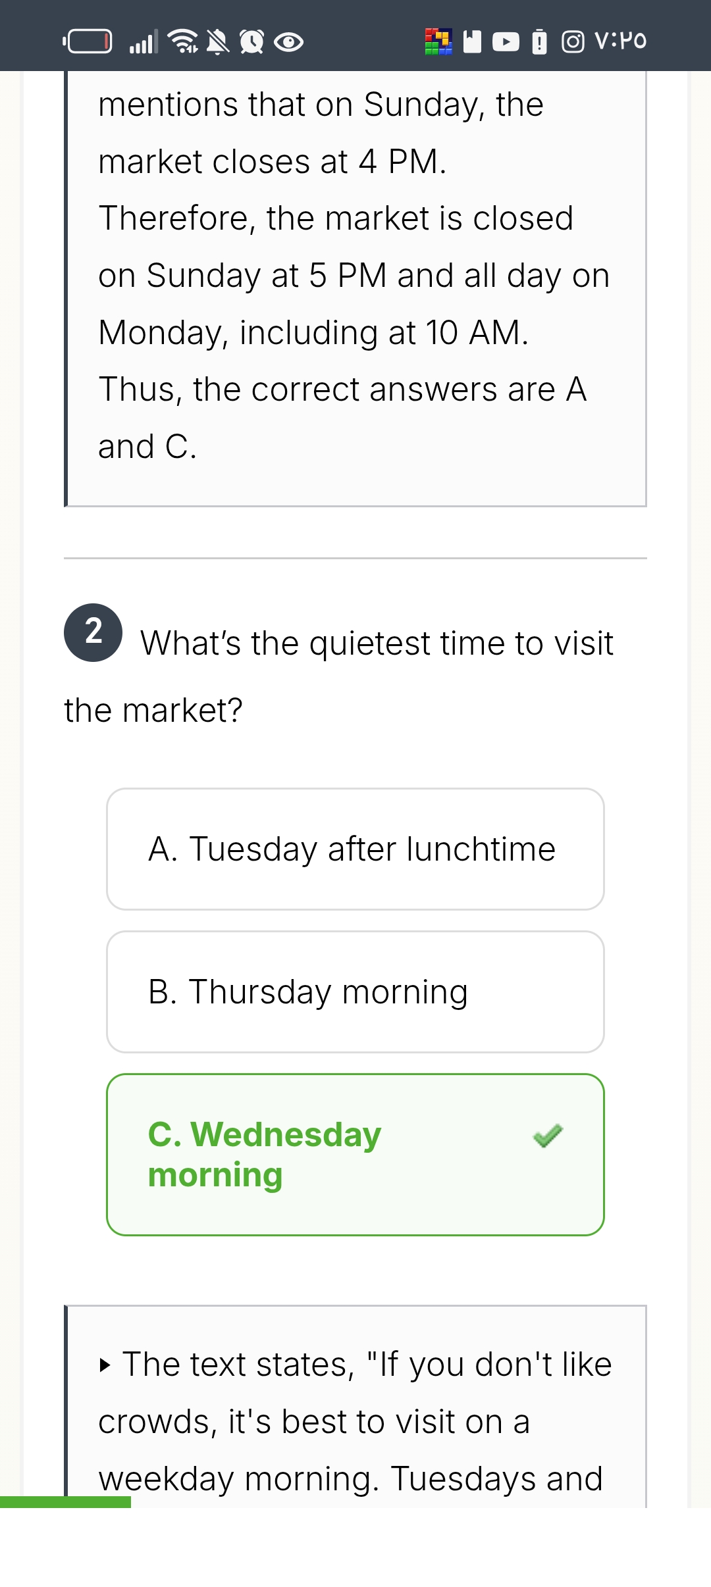Tap the colorful blocks app notification icon
This screenshot has width=711, height=1587.
438,41
